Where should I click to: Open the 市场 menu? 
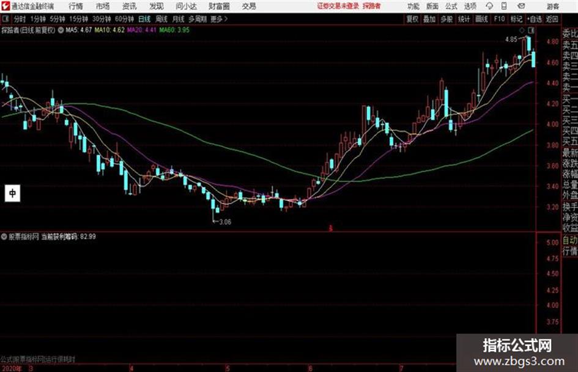103,6
